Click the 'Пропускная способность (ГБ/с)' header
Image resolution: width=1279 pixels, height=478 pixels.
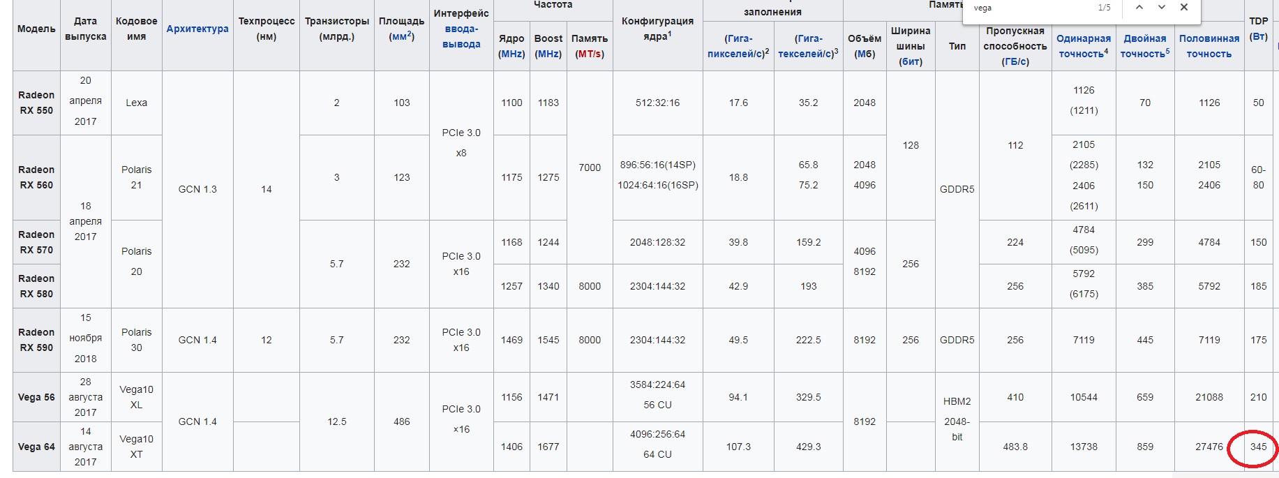[1015, 46]
